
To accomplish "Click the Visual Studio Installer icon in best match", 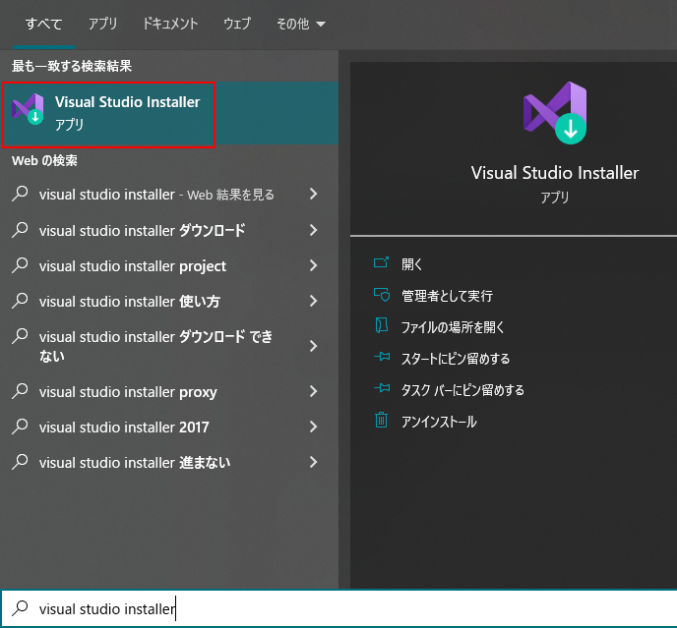I will 28,111.
